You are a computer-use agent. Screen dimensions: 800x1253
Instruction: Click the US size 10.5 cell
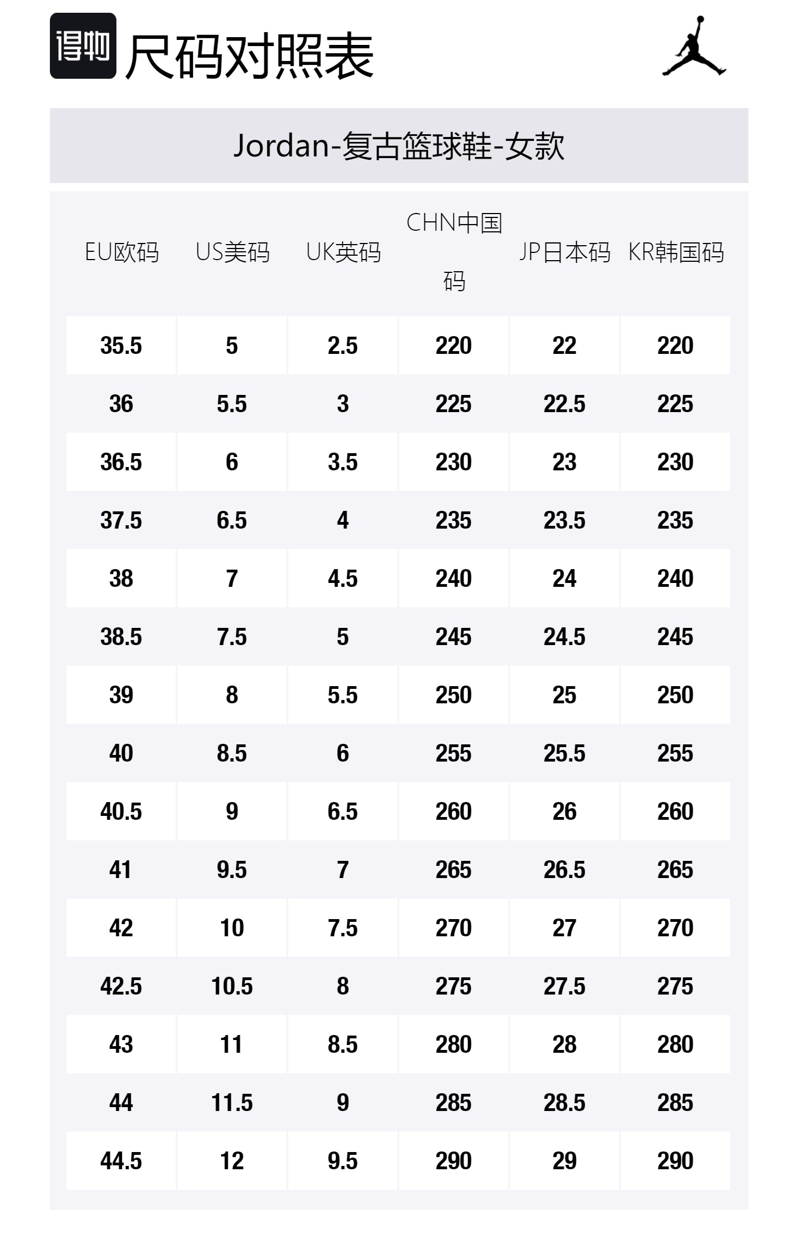(232, 986)
